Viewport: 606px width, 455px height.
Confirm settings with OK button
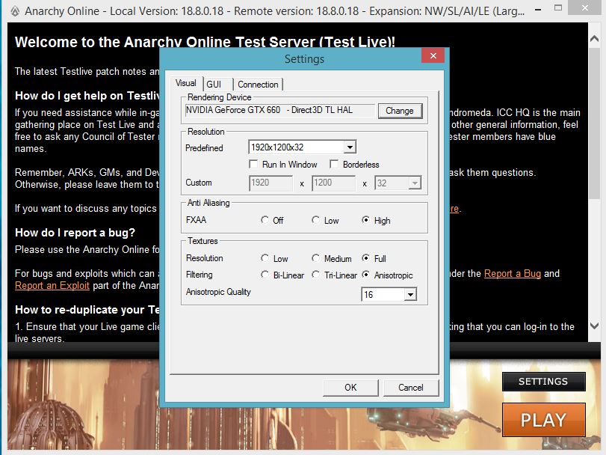click(x=350, y=388)
